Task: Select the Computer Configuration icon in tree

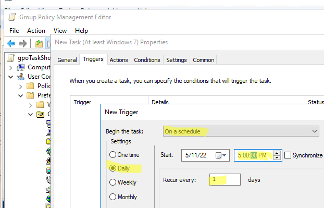Action: tap(21, 67)
